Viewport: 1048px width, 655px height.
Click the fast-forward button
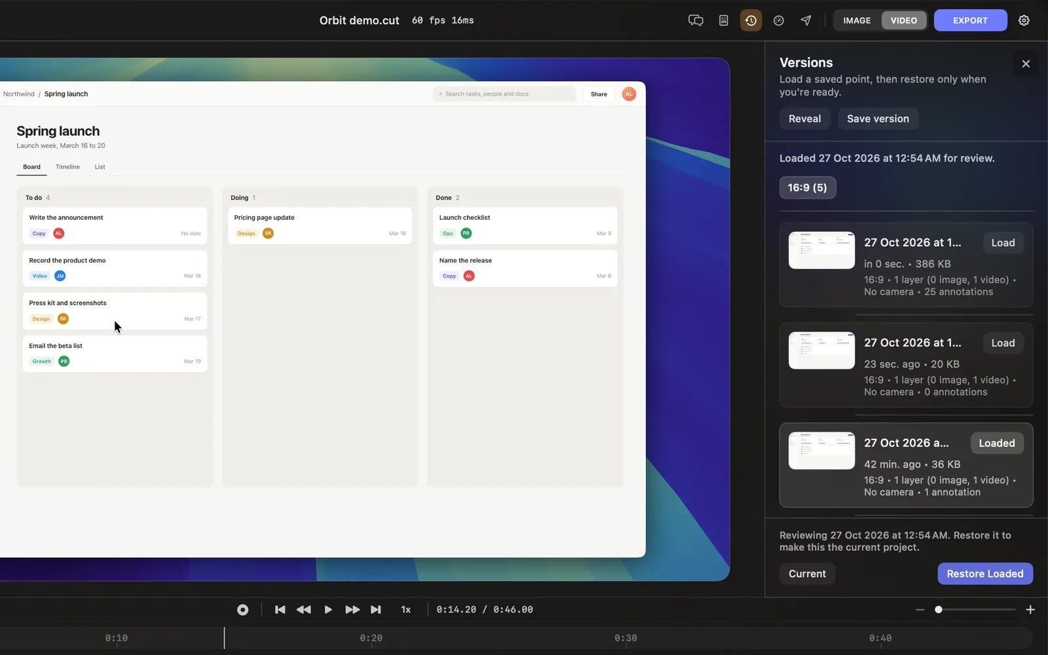click(x=352, y=610)
